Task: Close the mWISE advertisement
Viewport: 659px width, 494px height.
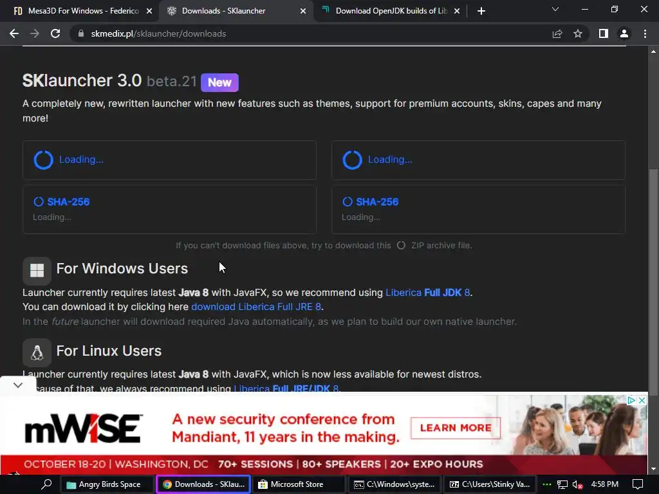Action: [642, 400]
